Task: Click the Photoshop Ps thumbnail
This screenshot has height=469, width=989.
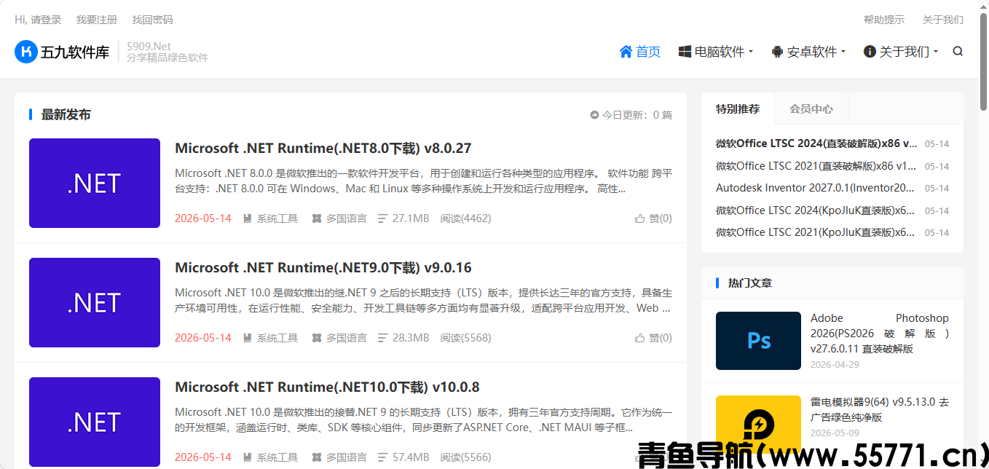Action: coord(758,341)
